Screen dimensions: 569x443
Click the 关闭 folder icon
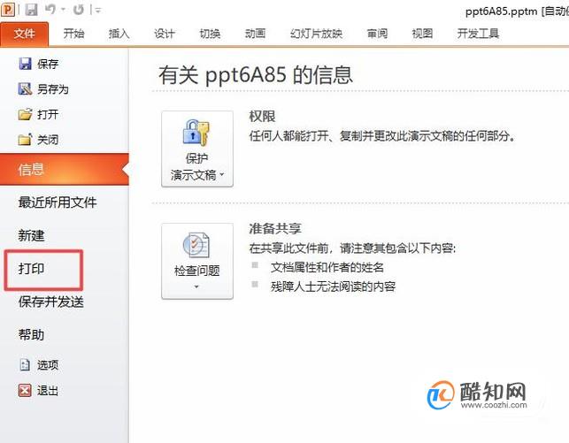pos(25,139)
